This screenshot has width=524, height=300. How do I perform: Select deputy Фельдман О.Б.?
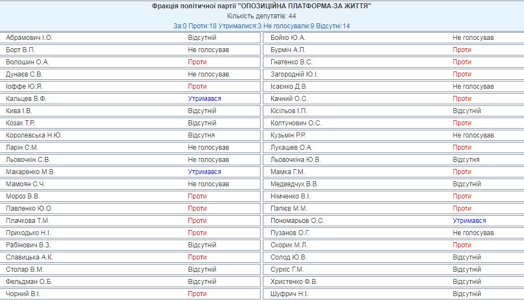click(29, 282)
